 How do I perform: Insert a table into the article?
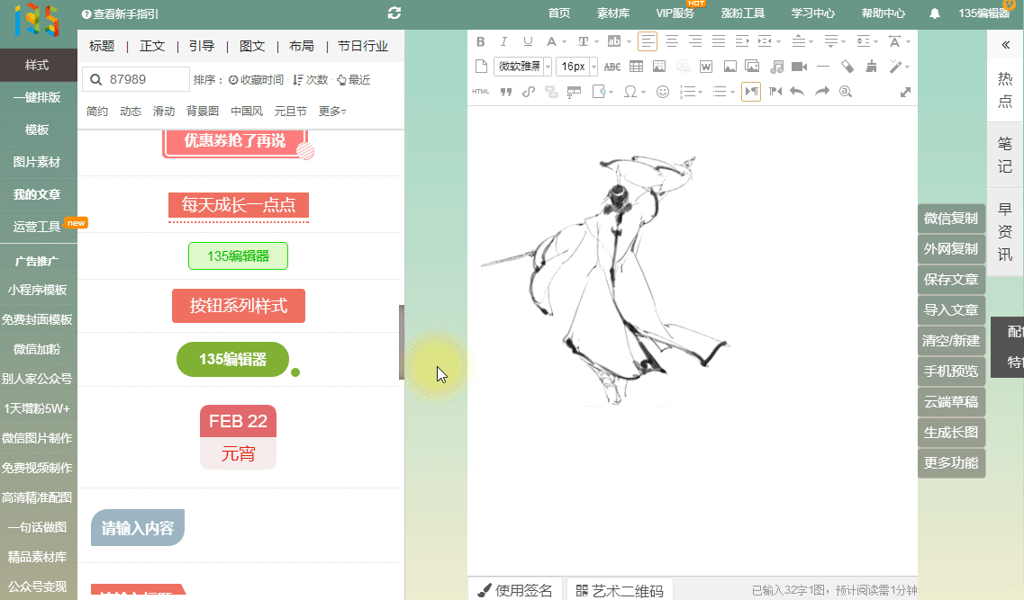click(x=636, y=67)
